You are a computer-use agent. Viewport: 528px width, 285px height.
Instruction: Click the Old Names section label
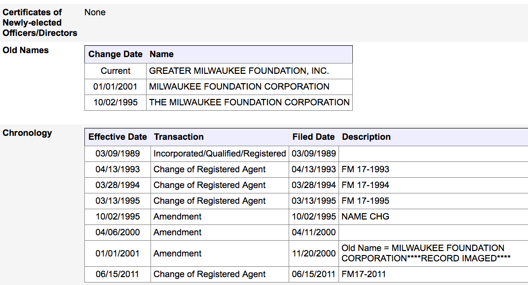coord(26,50)
